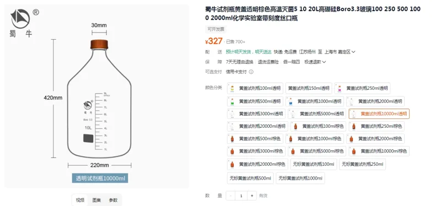This screenshot has height=206, width=441.
Task: Decrease quantity with minus button
Action: pyautogui.click(x=230, y=196)
